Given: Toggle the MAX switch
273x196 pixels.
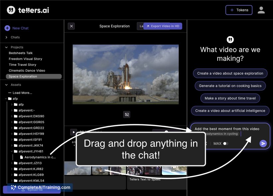Looking at the screenshot, I should tap(226, 144).
